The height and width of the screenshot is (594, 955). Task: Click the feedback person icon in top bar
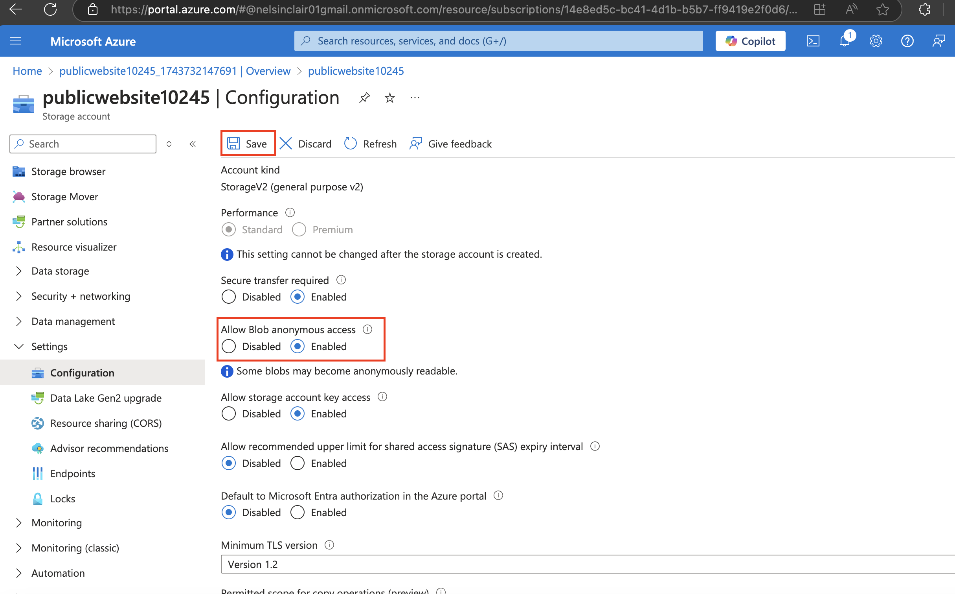point(938,41)
